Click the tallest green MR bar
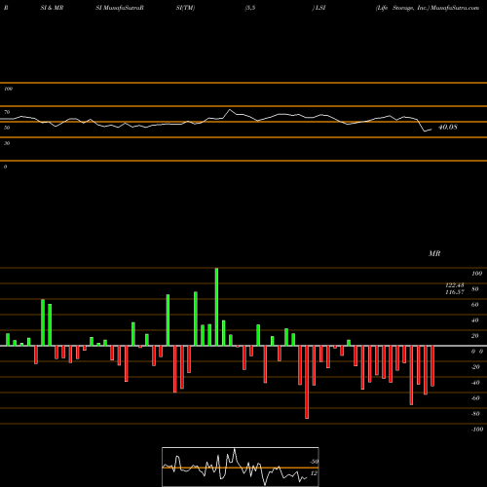Screen dimensions: 487x487 [216, 307]
